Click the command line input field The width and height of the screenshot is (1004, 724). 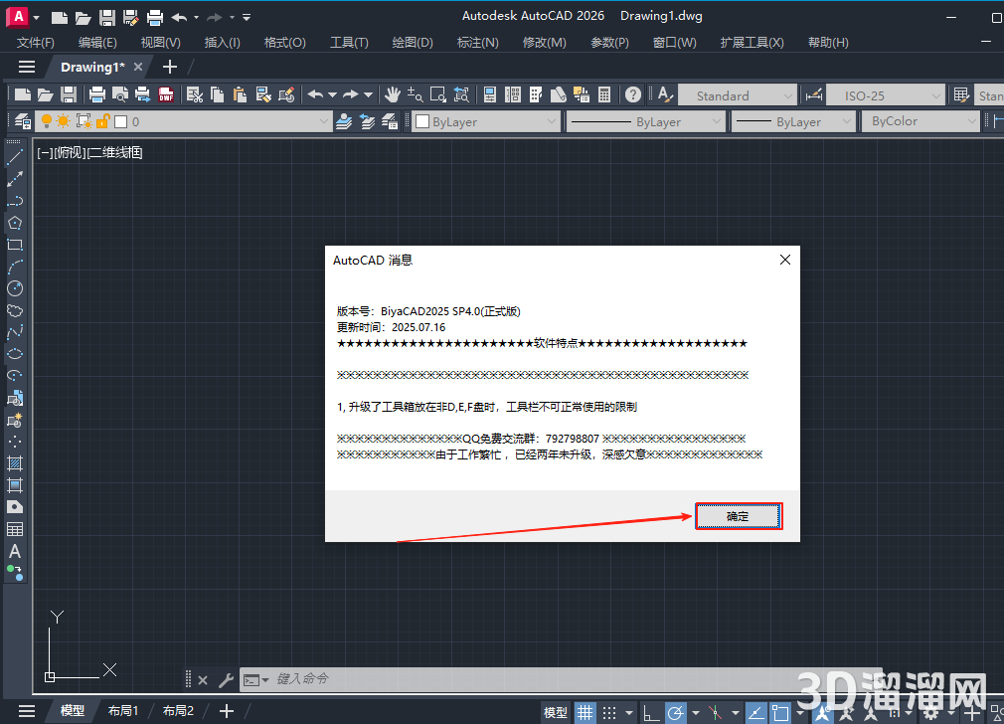point(557,679)
